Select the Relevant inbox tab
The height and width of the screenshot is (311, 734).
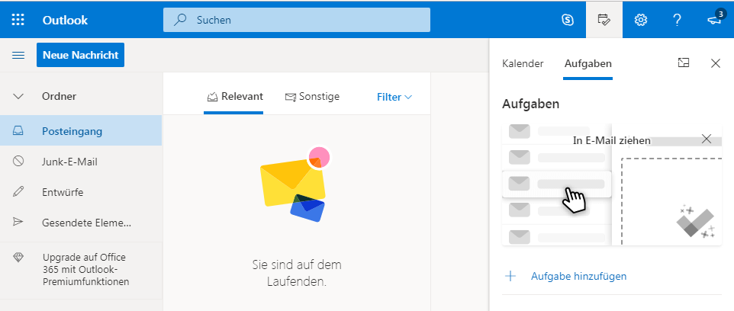[x=235, y=97]
